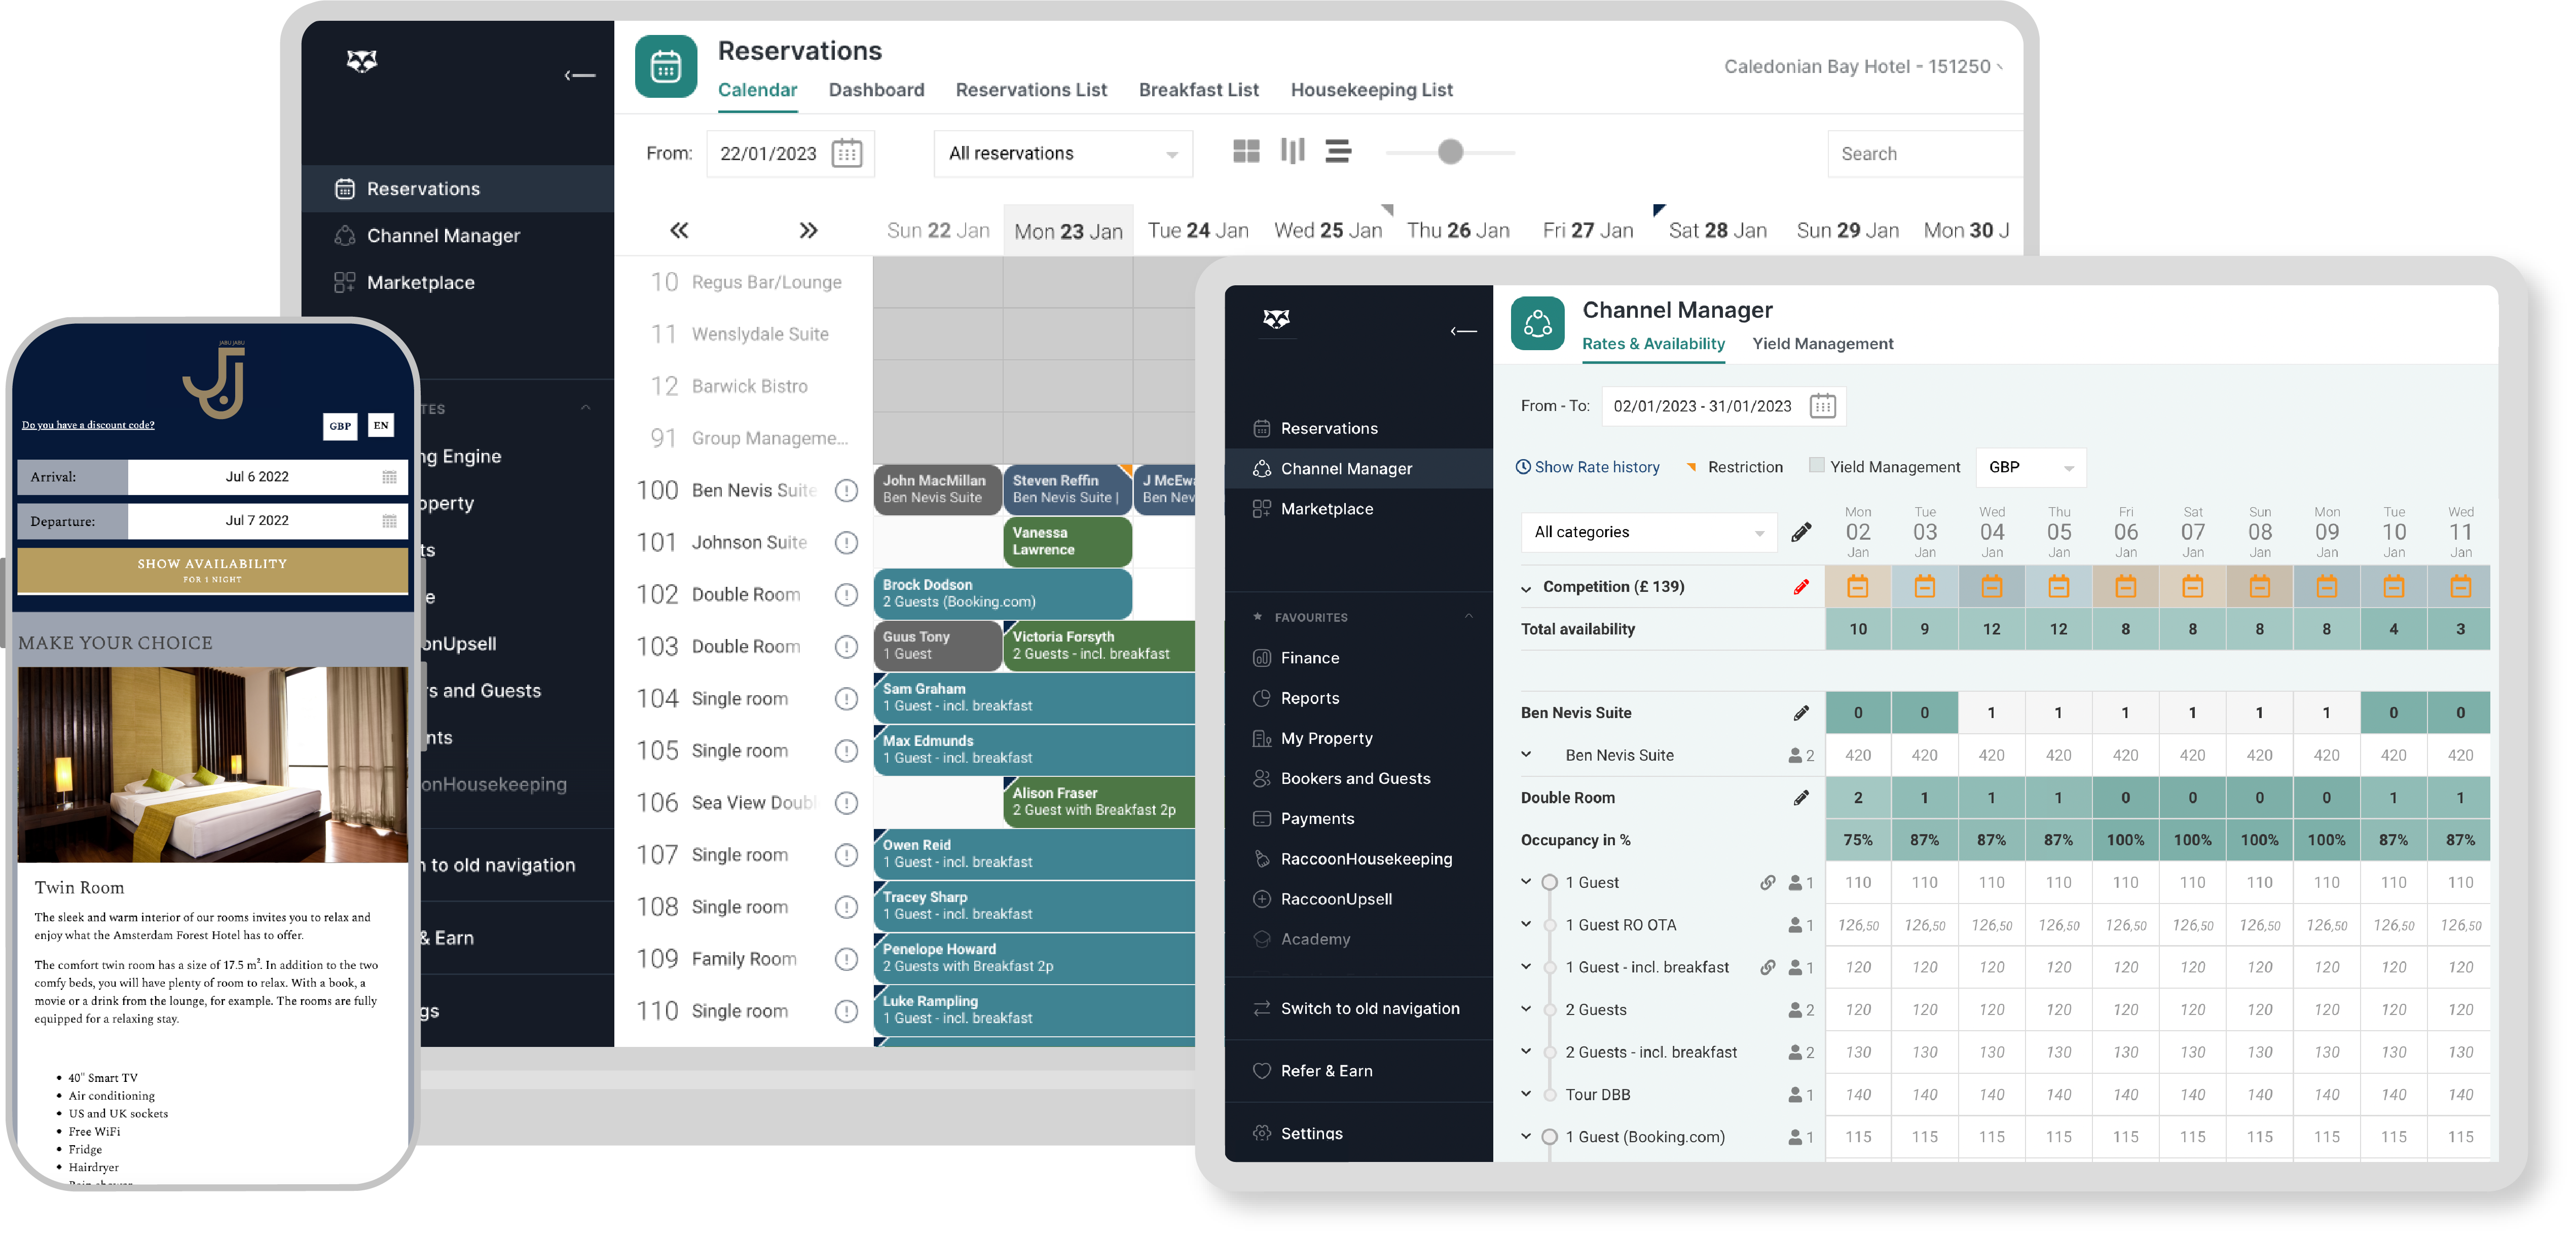The image size is (2576, 1240).
Task: Toggle GBP currency on phone booking page
Action: coord(340,425)
